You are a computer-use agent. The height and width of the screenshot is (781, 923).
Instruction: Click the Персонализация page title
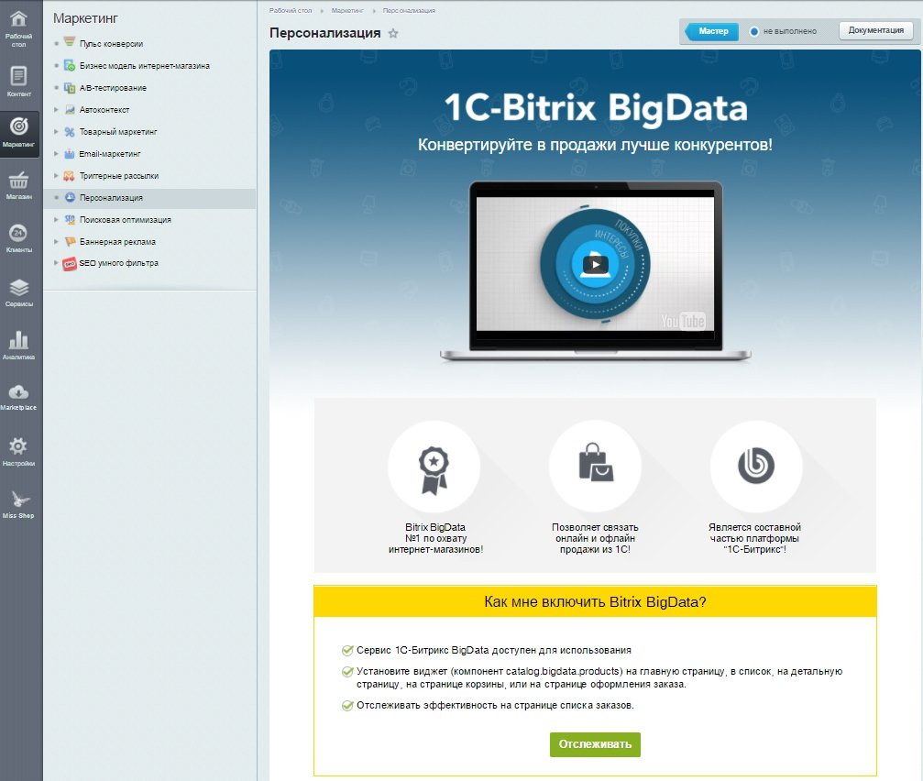point(325,33)
